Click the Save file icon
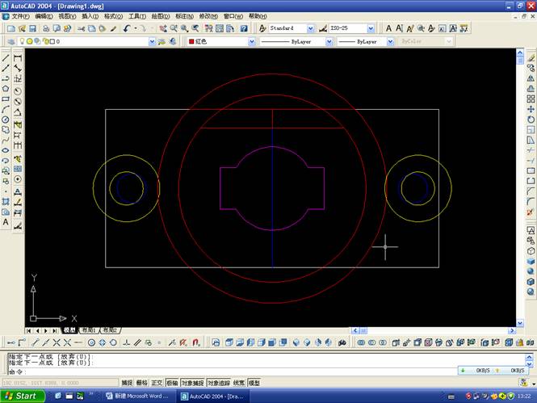537x403 pixels. click(x=33, y=28)
